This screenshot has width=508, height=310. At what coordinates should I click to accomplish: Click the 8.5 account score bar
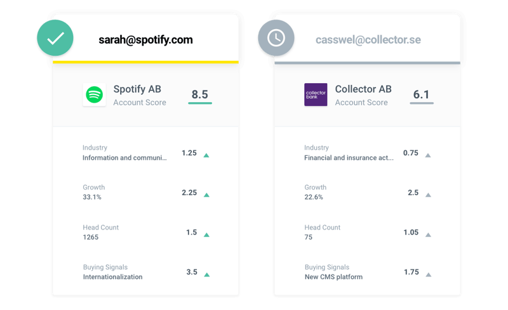pyautogui.click(x=200, y=103)
